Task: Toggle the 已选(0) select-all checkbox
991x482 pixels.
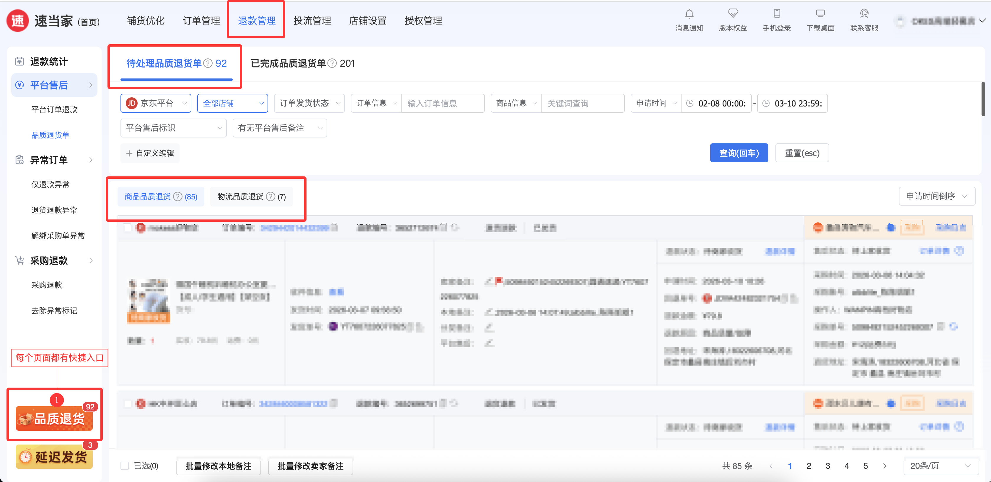Action: pyautogui.click(x=125, y=466)
